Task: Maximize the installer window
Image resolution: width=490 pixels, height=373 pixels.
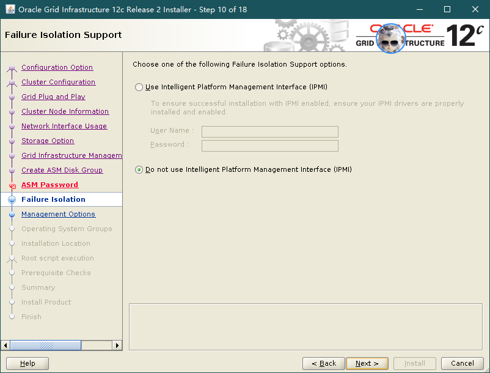Action: click(x=447, y=9)
